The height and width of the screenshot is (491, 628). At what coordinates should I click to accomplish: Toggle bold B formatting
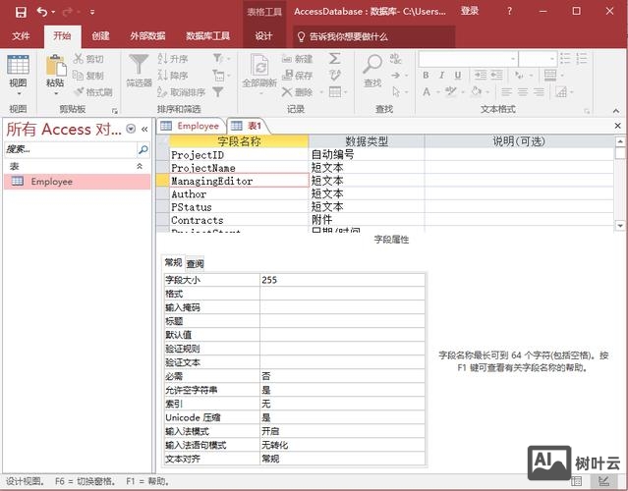point(426,76)
